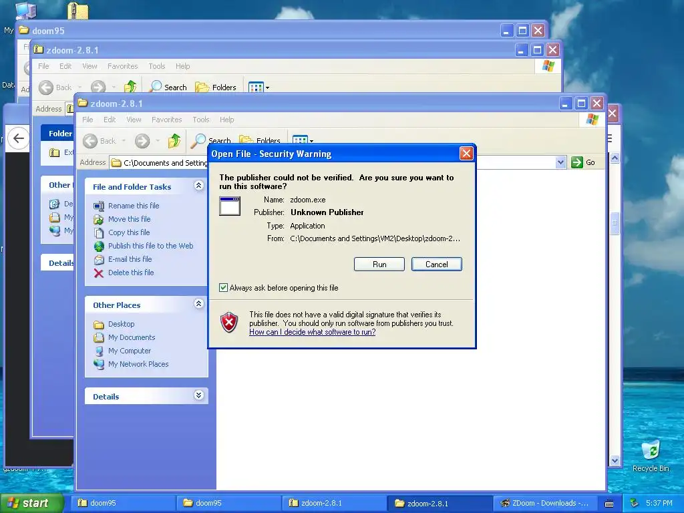Click the My Computer icon in Other Places
This screenshot has height=513, width=684.
99,351
